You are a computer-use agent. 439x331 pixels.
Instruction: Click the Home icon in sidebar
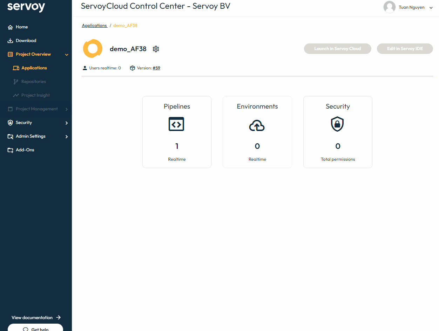[x=10, y=27]
